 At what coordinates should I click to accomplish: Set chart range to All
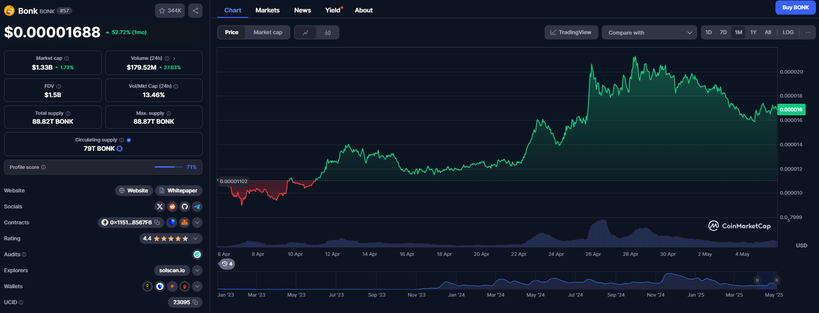(x=768, y=32)
